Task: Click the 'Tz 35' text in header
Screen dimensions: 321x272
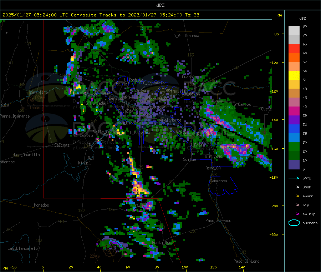Action: [x=192, y=15]
